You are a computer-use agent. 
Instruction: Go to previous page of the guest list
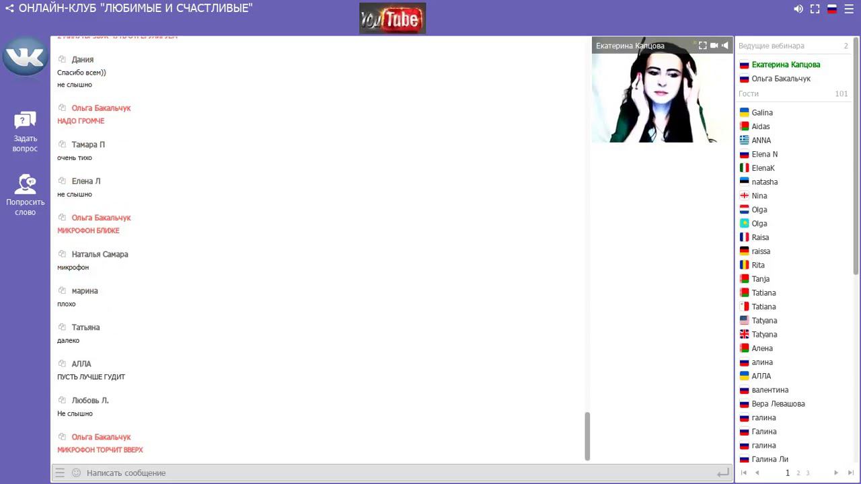tap(757, 473)
